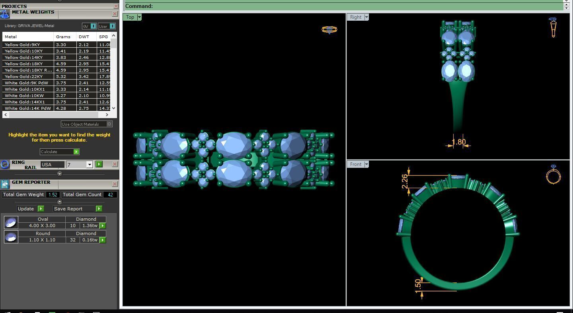Click the Calculate button

click(59, 152)
